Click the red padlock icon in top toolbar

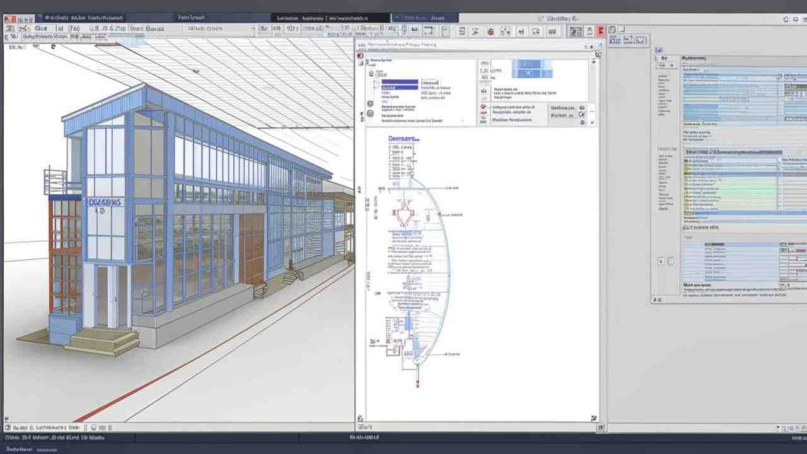pyautogui.click(x=490, y=31)
